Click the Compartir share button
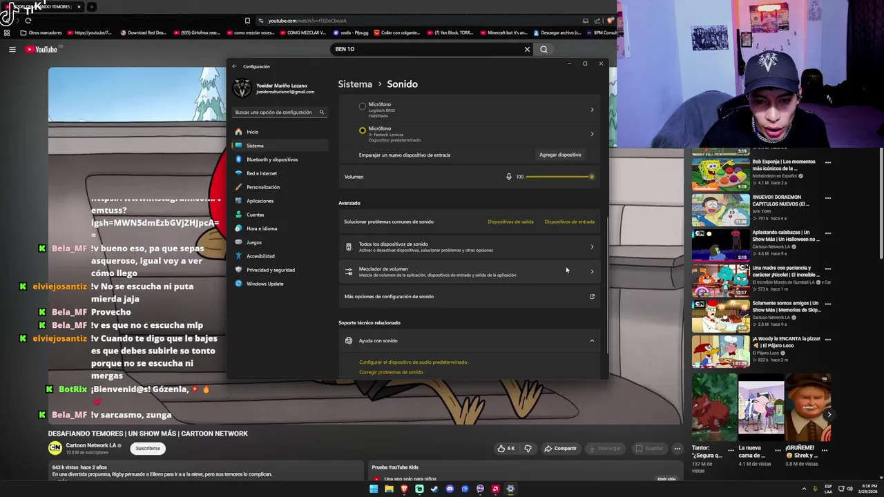884x497 pixels. [x=559, y=448]
